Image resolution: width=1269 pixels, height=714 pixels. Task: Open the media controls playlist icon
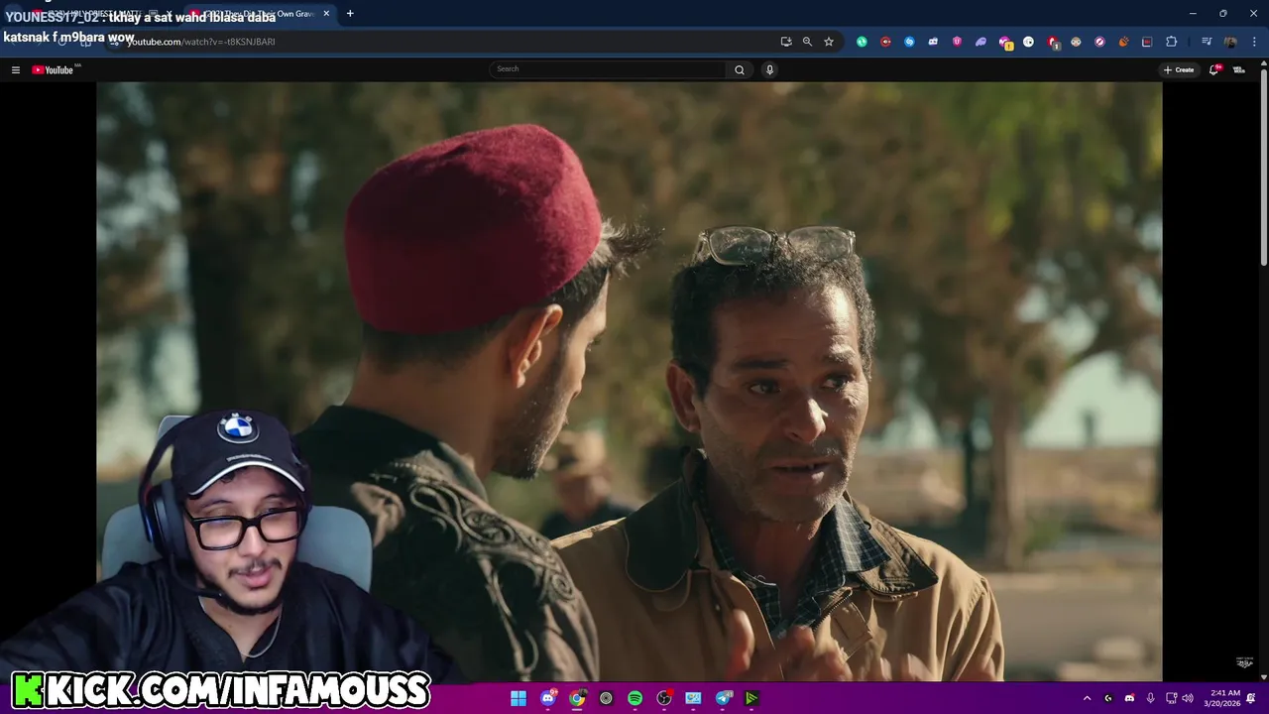1207,42
